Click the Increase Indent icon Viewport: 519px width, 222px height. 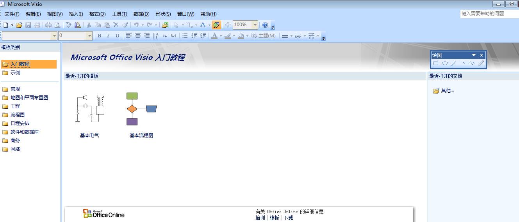(203, 36)
